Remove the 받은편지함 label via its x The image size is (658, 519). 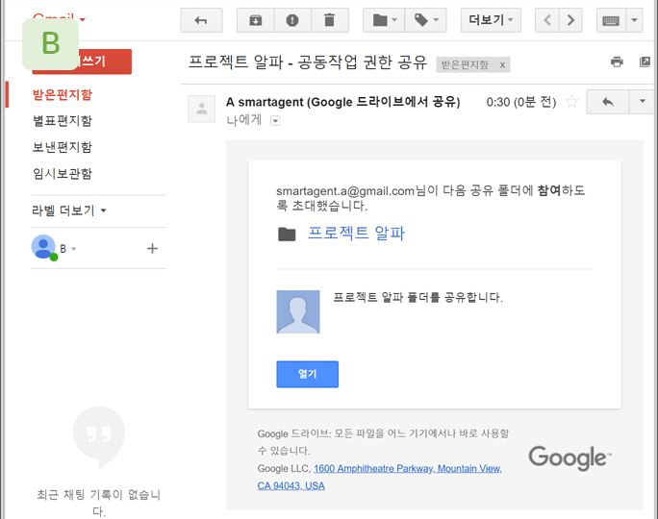tap(502, 65)
